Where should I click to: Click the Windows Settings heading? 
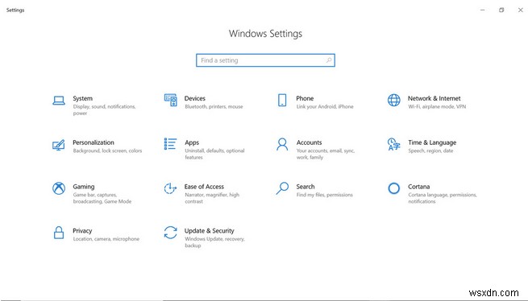coord(265,34)
